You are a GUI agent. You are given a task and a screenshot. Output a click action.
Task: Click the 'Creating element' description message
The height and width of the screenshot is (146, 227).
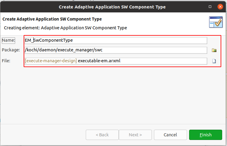(65, 28)
